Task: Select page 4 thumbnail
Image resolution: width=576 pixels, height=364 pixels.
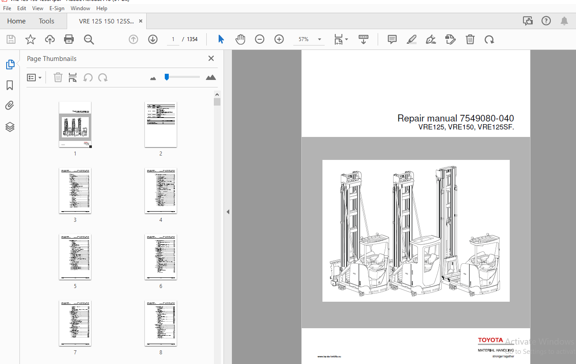Action: pyautogui.click(x=161, y=191)
